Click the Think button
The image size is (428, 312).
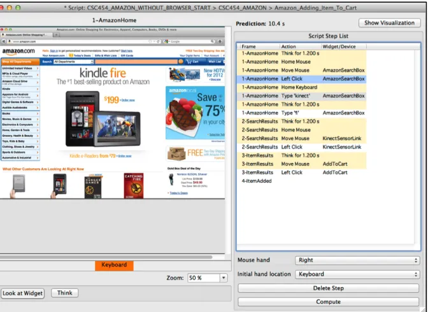click(x=65, y=293)
